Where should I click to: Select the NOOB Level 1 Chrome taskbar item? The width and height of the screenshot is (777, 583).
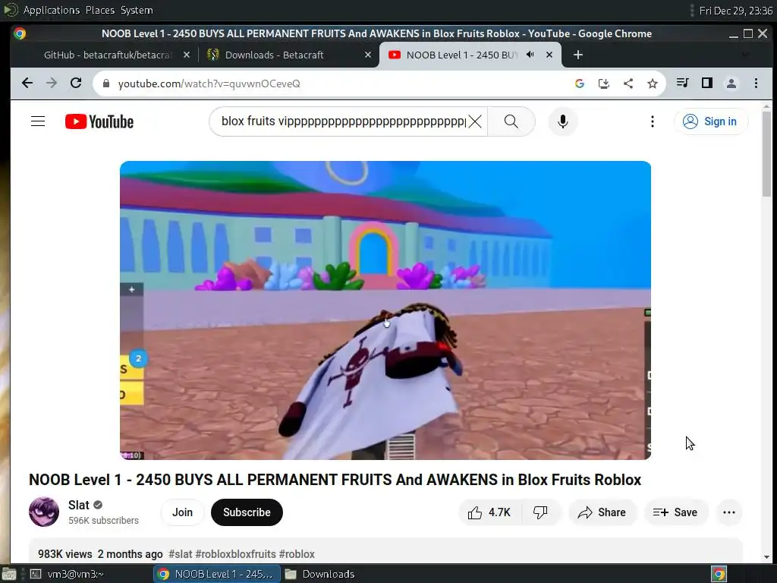pyautogui.click(x=216, y=574)
